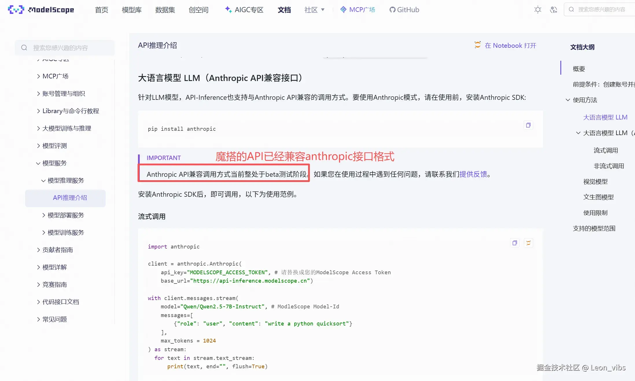Screen dimensions: 635x381
Task: Open the GitHub link in navbar
Action: (404, 10)
